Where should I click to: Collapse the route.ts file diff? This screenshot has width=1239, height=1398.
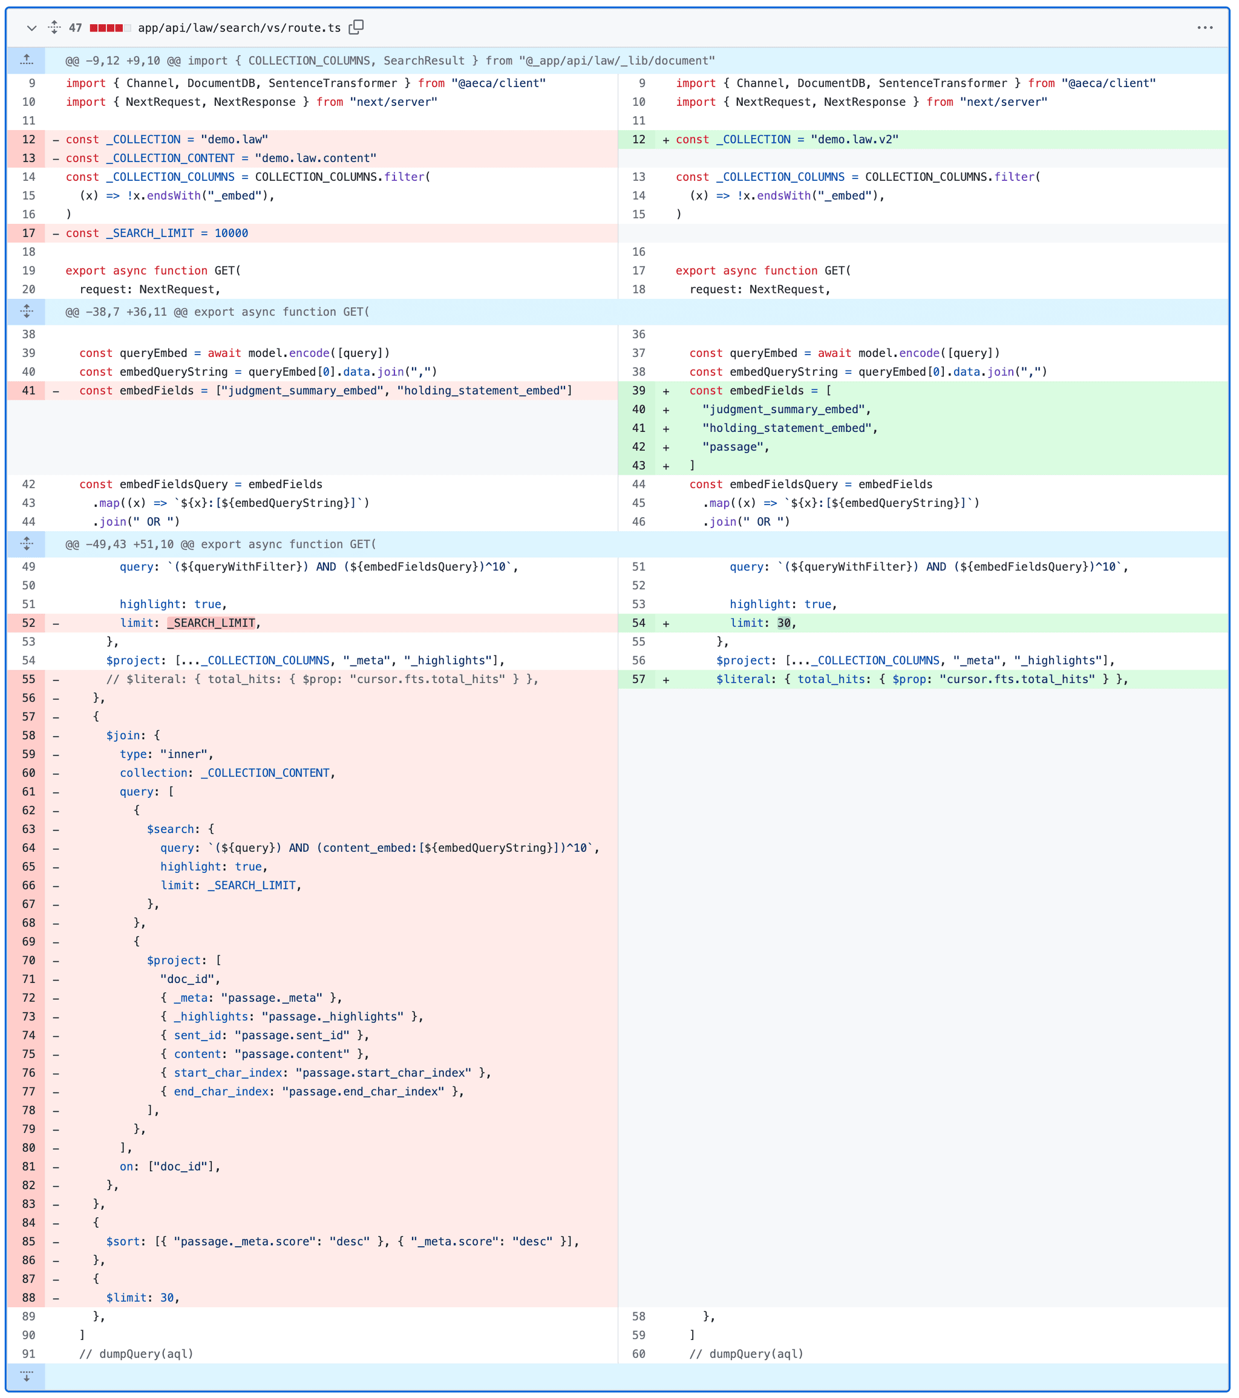pos(31,28)
